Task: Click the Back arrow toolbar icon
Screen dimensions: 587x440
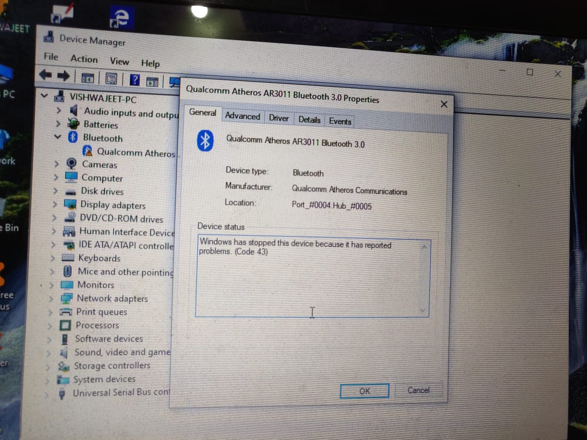Action: click(x=46, y=75)
